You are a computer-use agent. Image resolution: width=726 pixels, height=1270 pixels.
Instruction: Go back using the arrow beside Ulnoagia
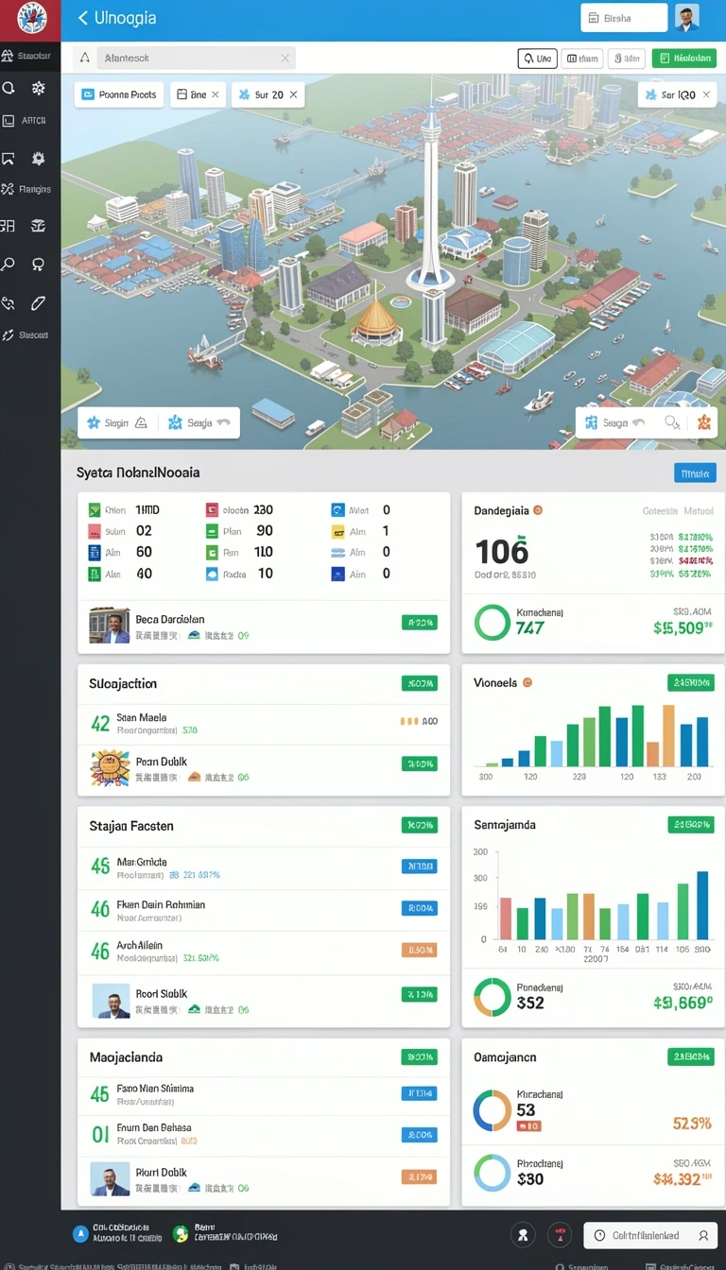pos(82,18)
